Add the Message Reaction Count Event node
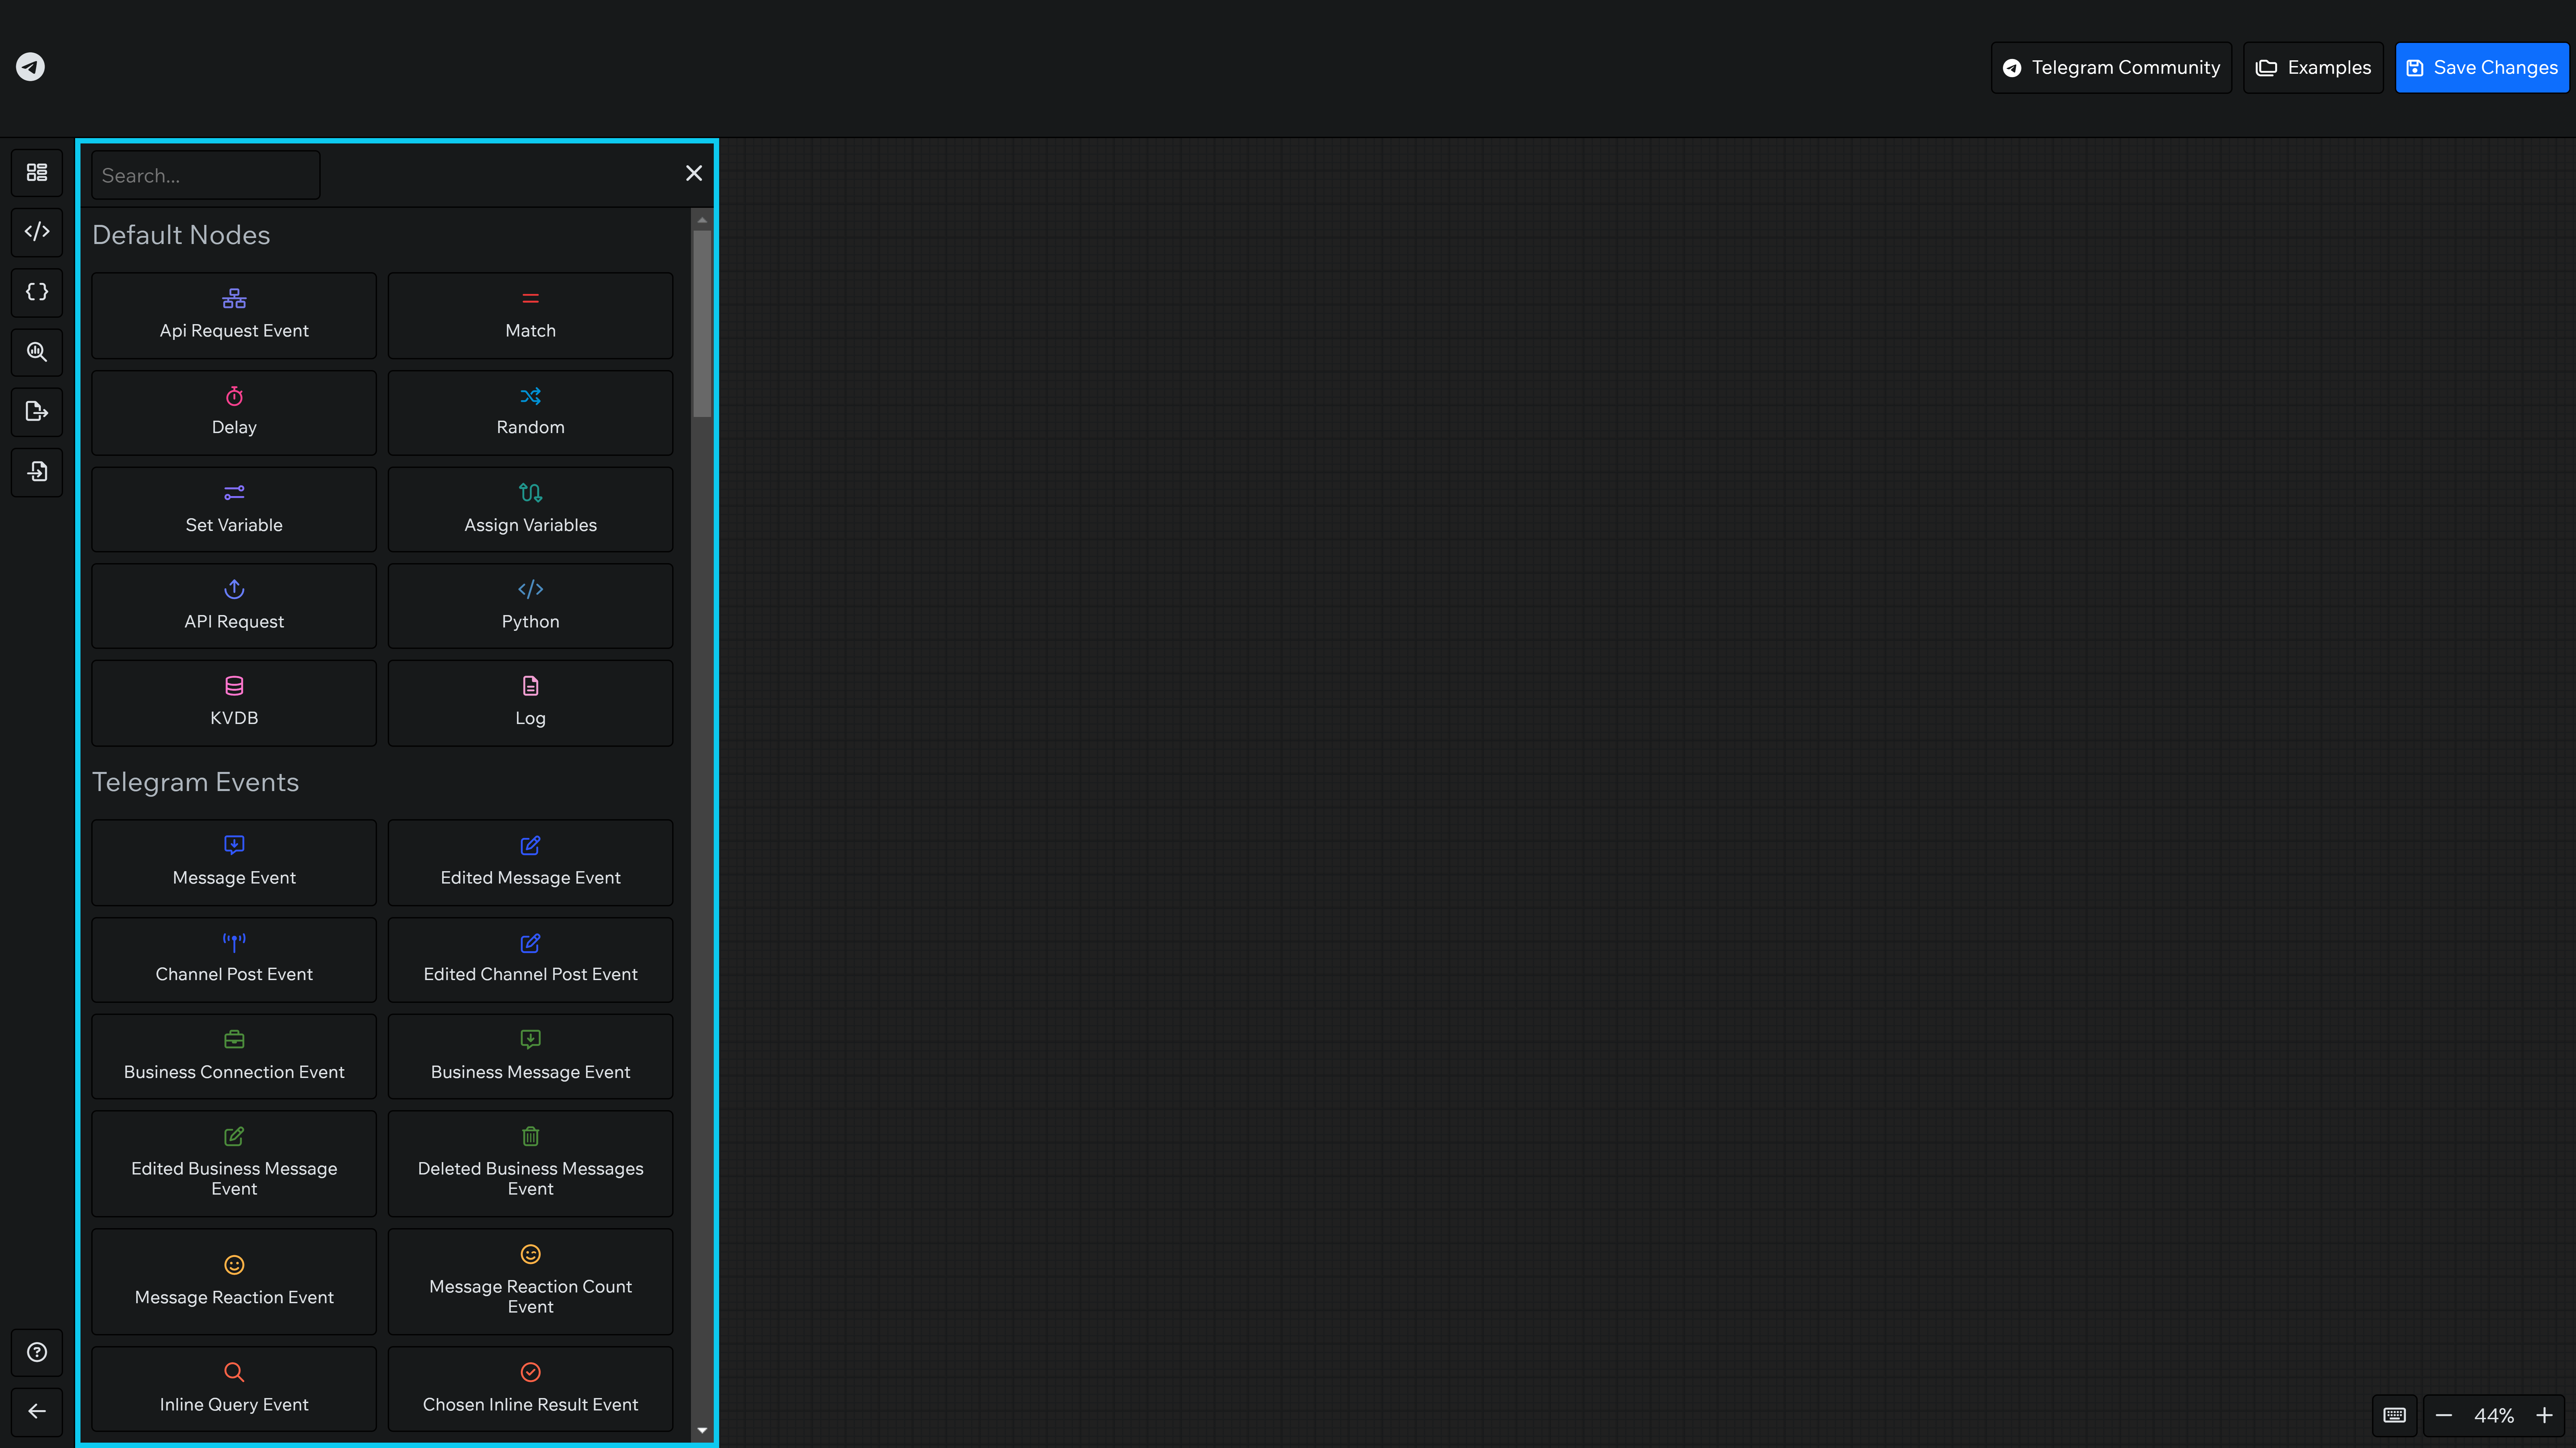Image resolution: width=2576 pixels, height=1448 pixels. coord(530,1281)
